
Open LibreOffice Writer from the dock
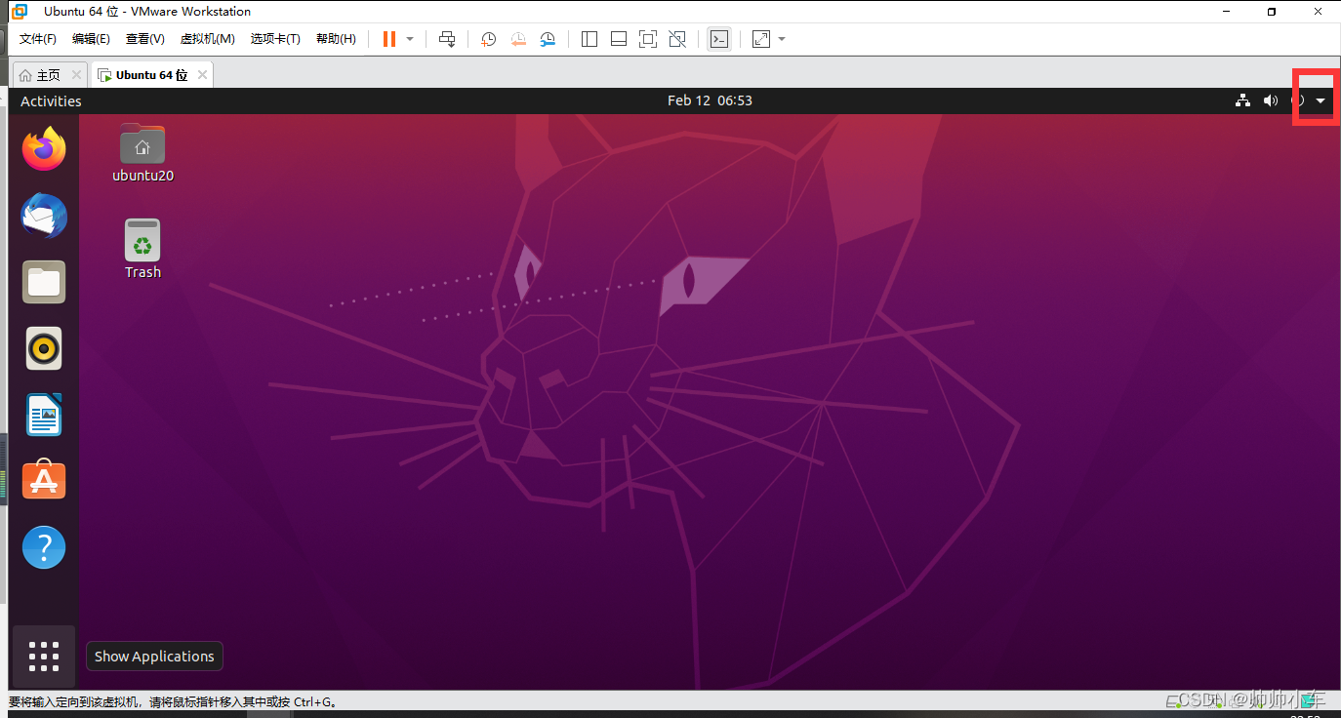point(44,415)
